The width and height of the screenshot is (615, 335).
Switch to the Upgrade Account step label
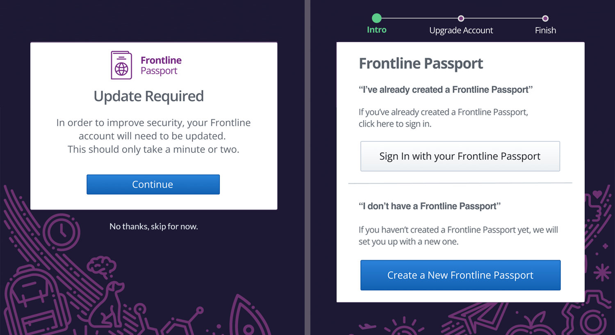[461, 30]
